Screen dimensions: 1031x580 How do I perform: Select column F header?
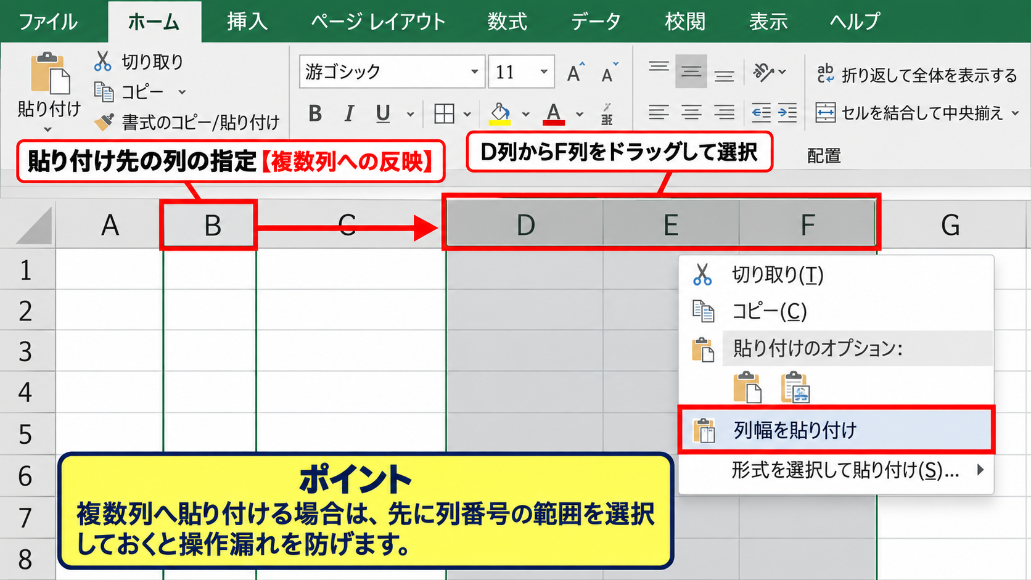[807, 225]
